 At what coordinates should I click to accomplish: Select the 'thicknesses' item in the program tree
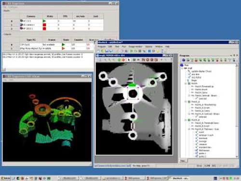[x=204, y=150]
